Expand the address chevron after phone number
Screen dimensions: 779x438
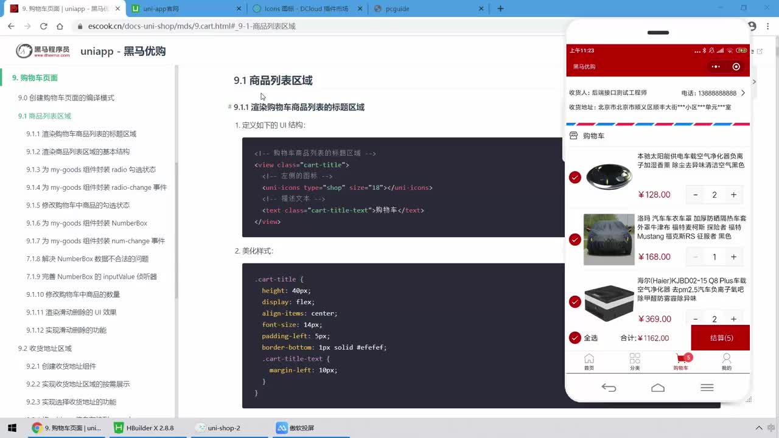[x=743, y=93]
